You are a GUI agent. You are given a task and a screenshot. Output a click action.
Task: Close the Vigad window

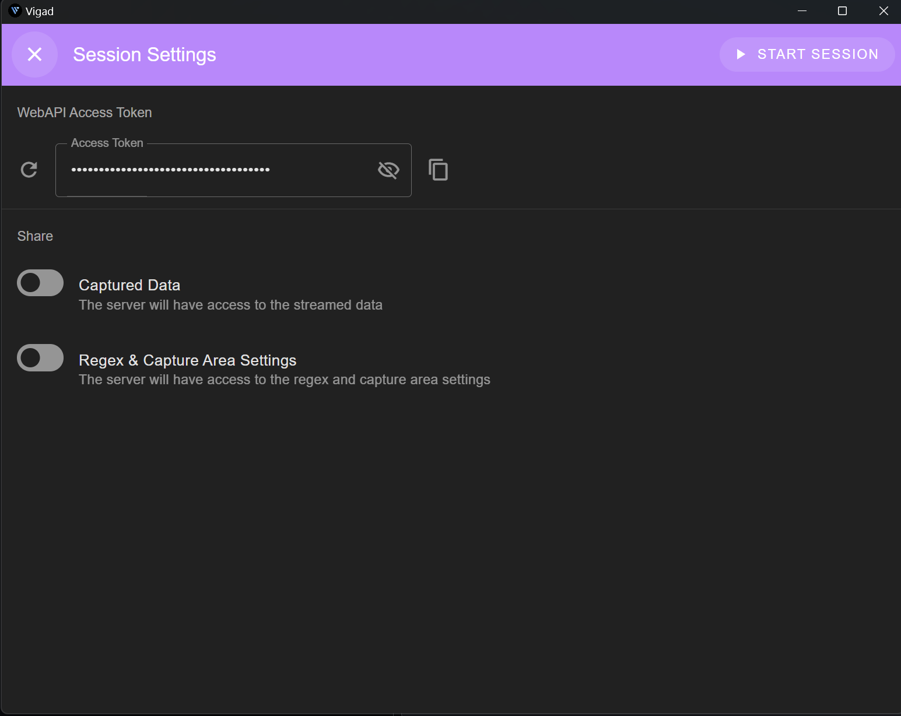click(x=883, y=11)
